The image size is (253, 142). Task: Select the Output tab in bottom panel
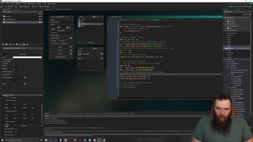coord(47,114)
